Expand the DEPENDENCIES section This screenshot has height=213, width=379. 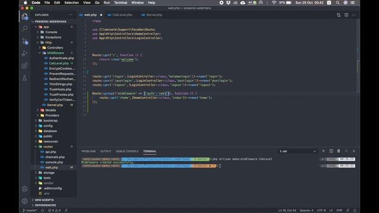click(x=46, y=205)
